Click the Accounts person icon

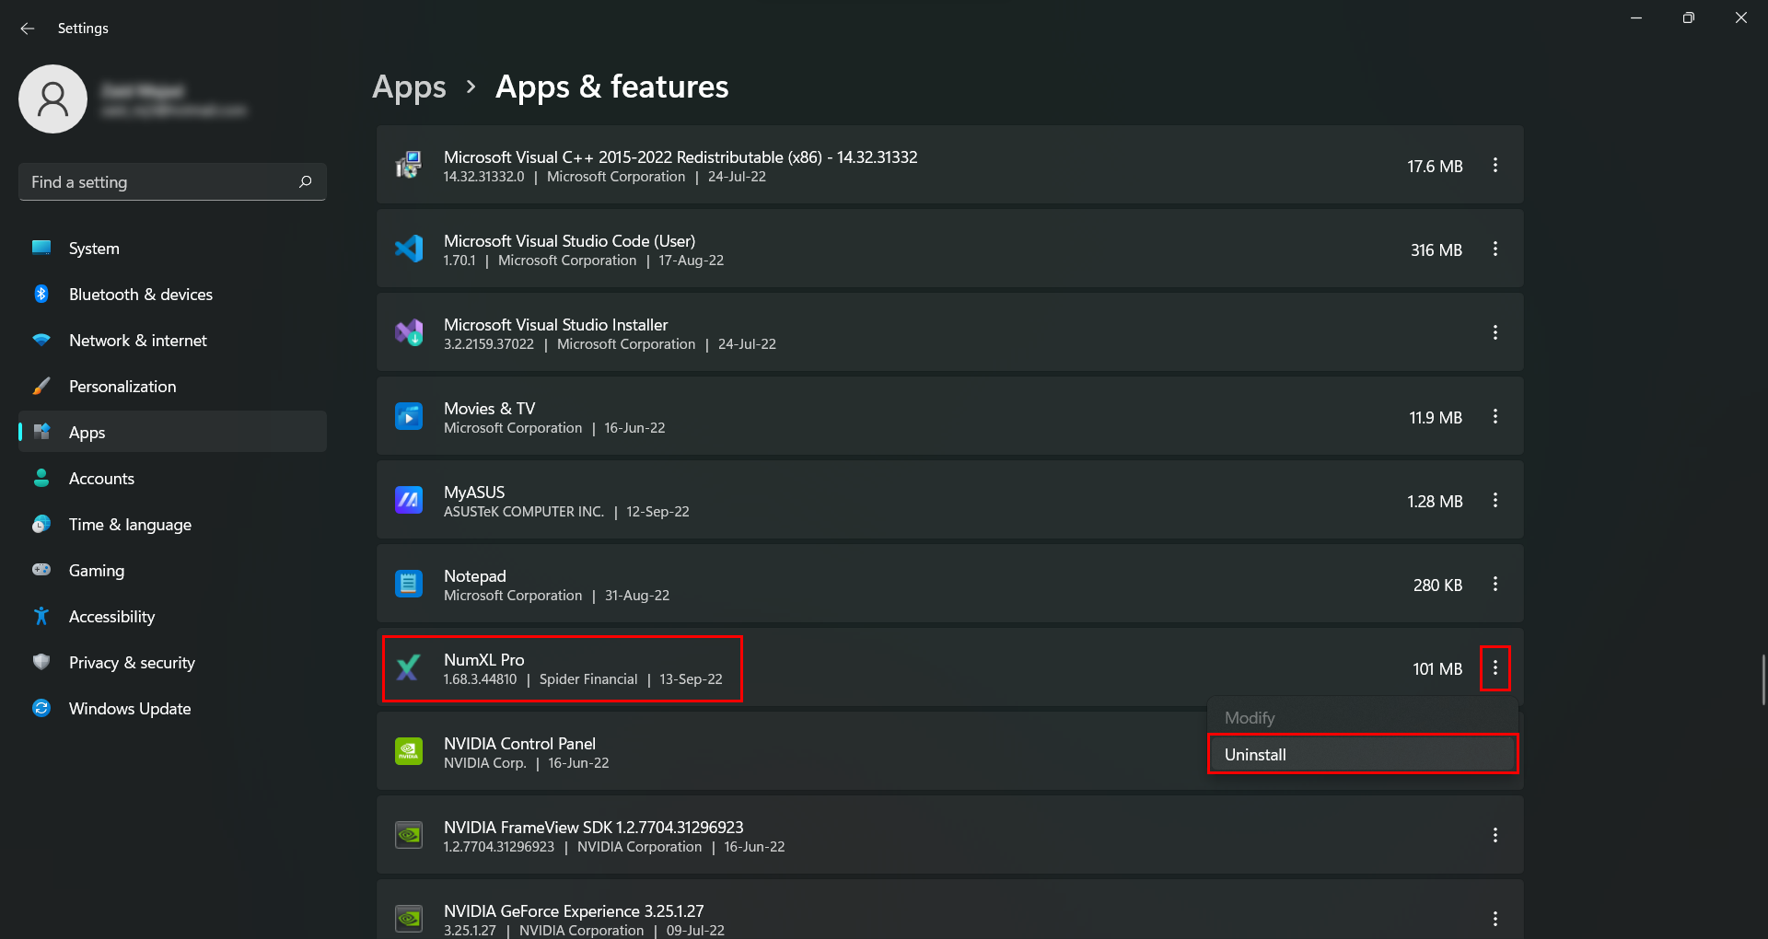[x=41, y=477]
